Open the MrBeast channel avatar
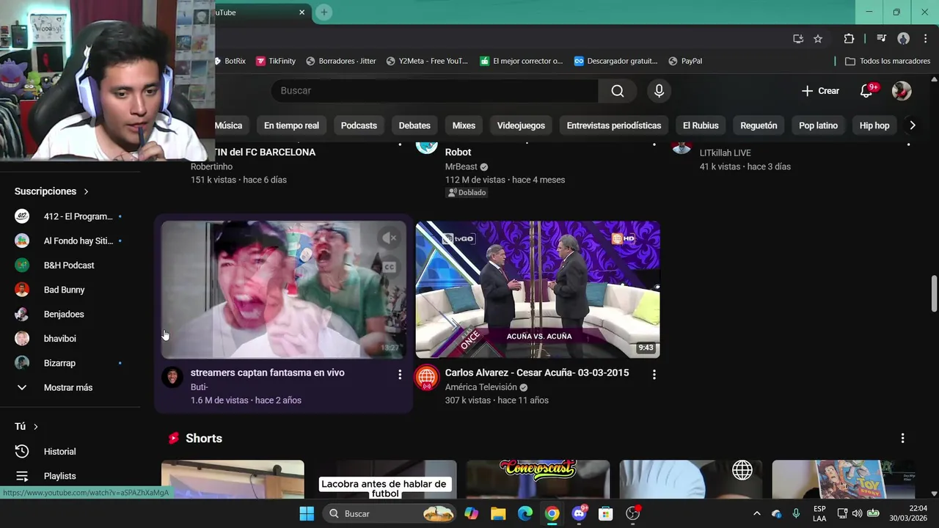The image size is (939, 528). [x=427, y=145]
